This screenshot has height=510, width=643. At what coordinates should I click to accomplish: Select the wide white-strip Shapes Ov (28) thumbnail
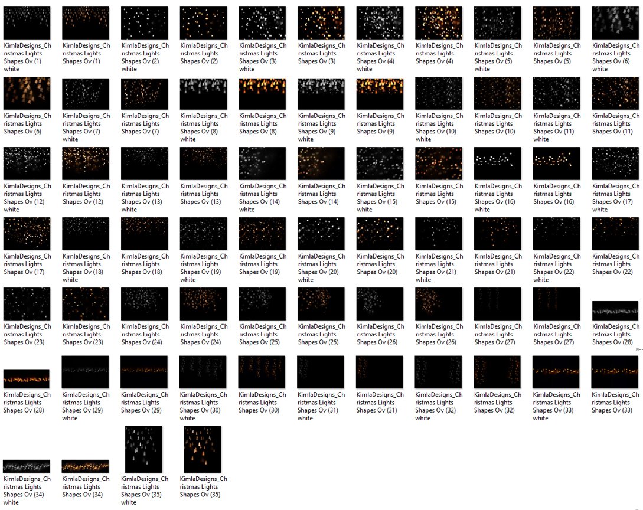pos(615,310)
